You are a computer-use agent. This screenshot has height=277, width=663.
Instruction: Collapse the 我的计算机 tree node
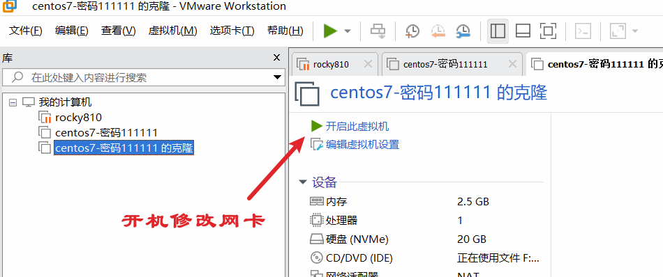13,102
